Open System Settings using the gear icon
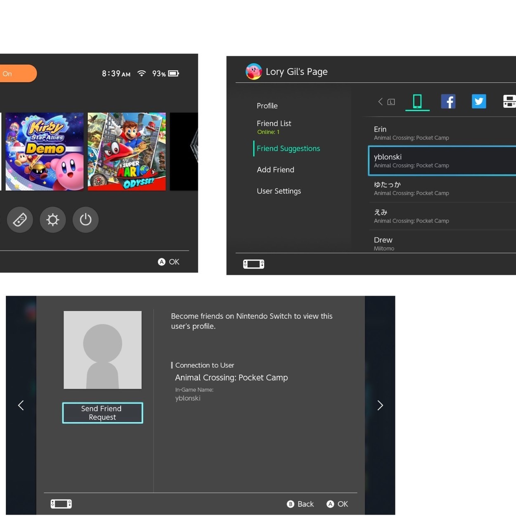Screen dimensions: 516x516 point(52,220)
